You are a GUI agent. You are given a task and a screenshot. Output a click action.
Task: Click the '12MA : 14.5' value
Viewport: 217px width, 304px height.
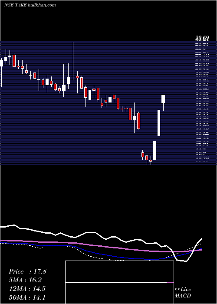pos(27,289)
